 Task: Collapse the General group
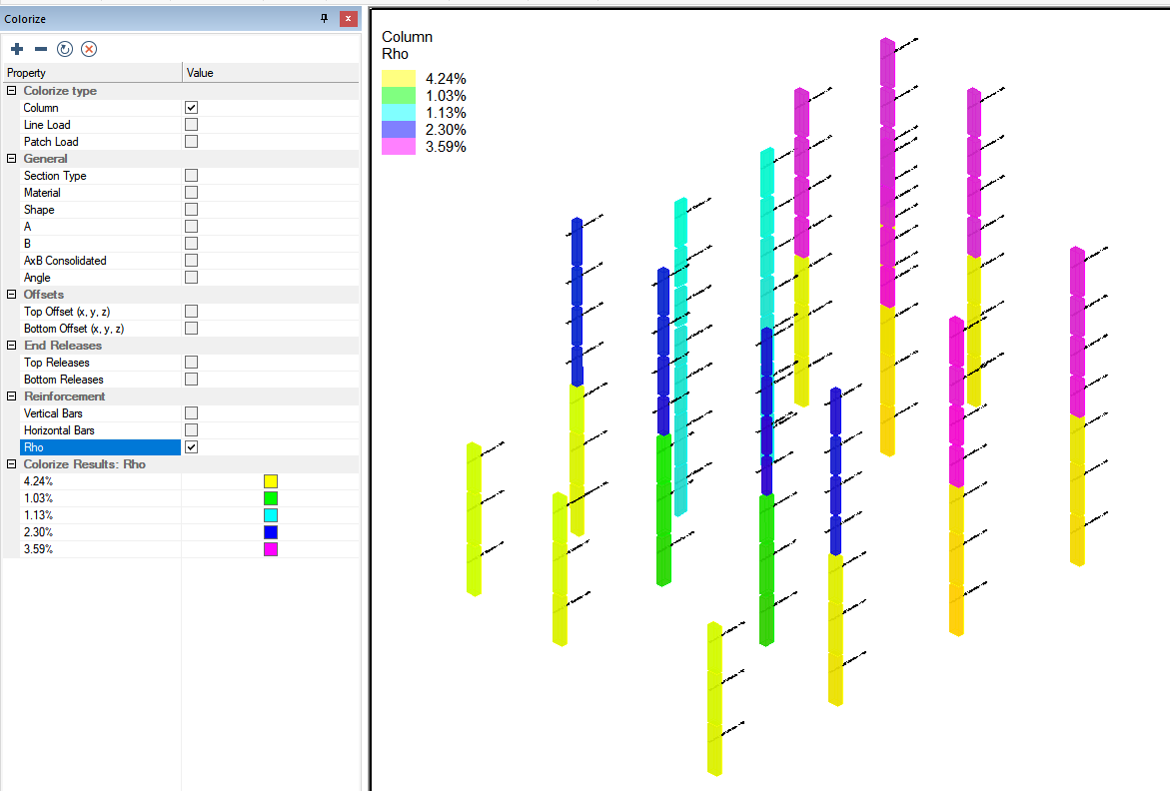click(12, 159)
